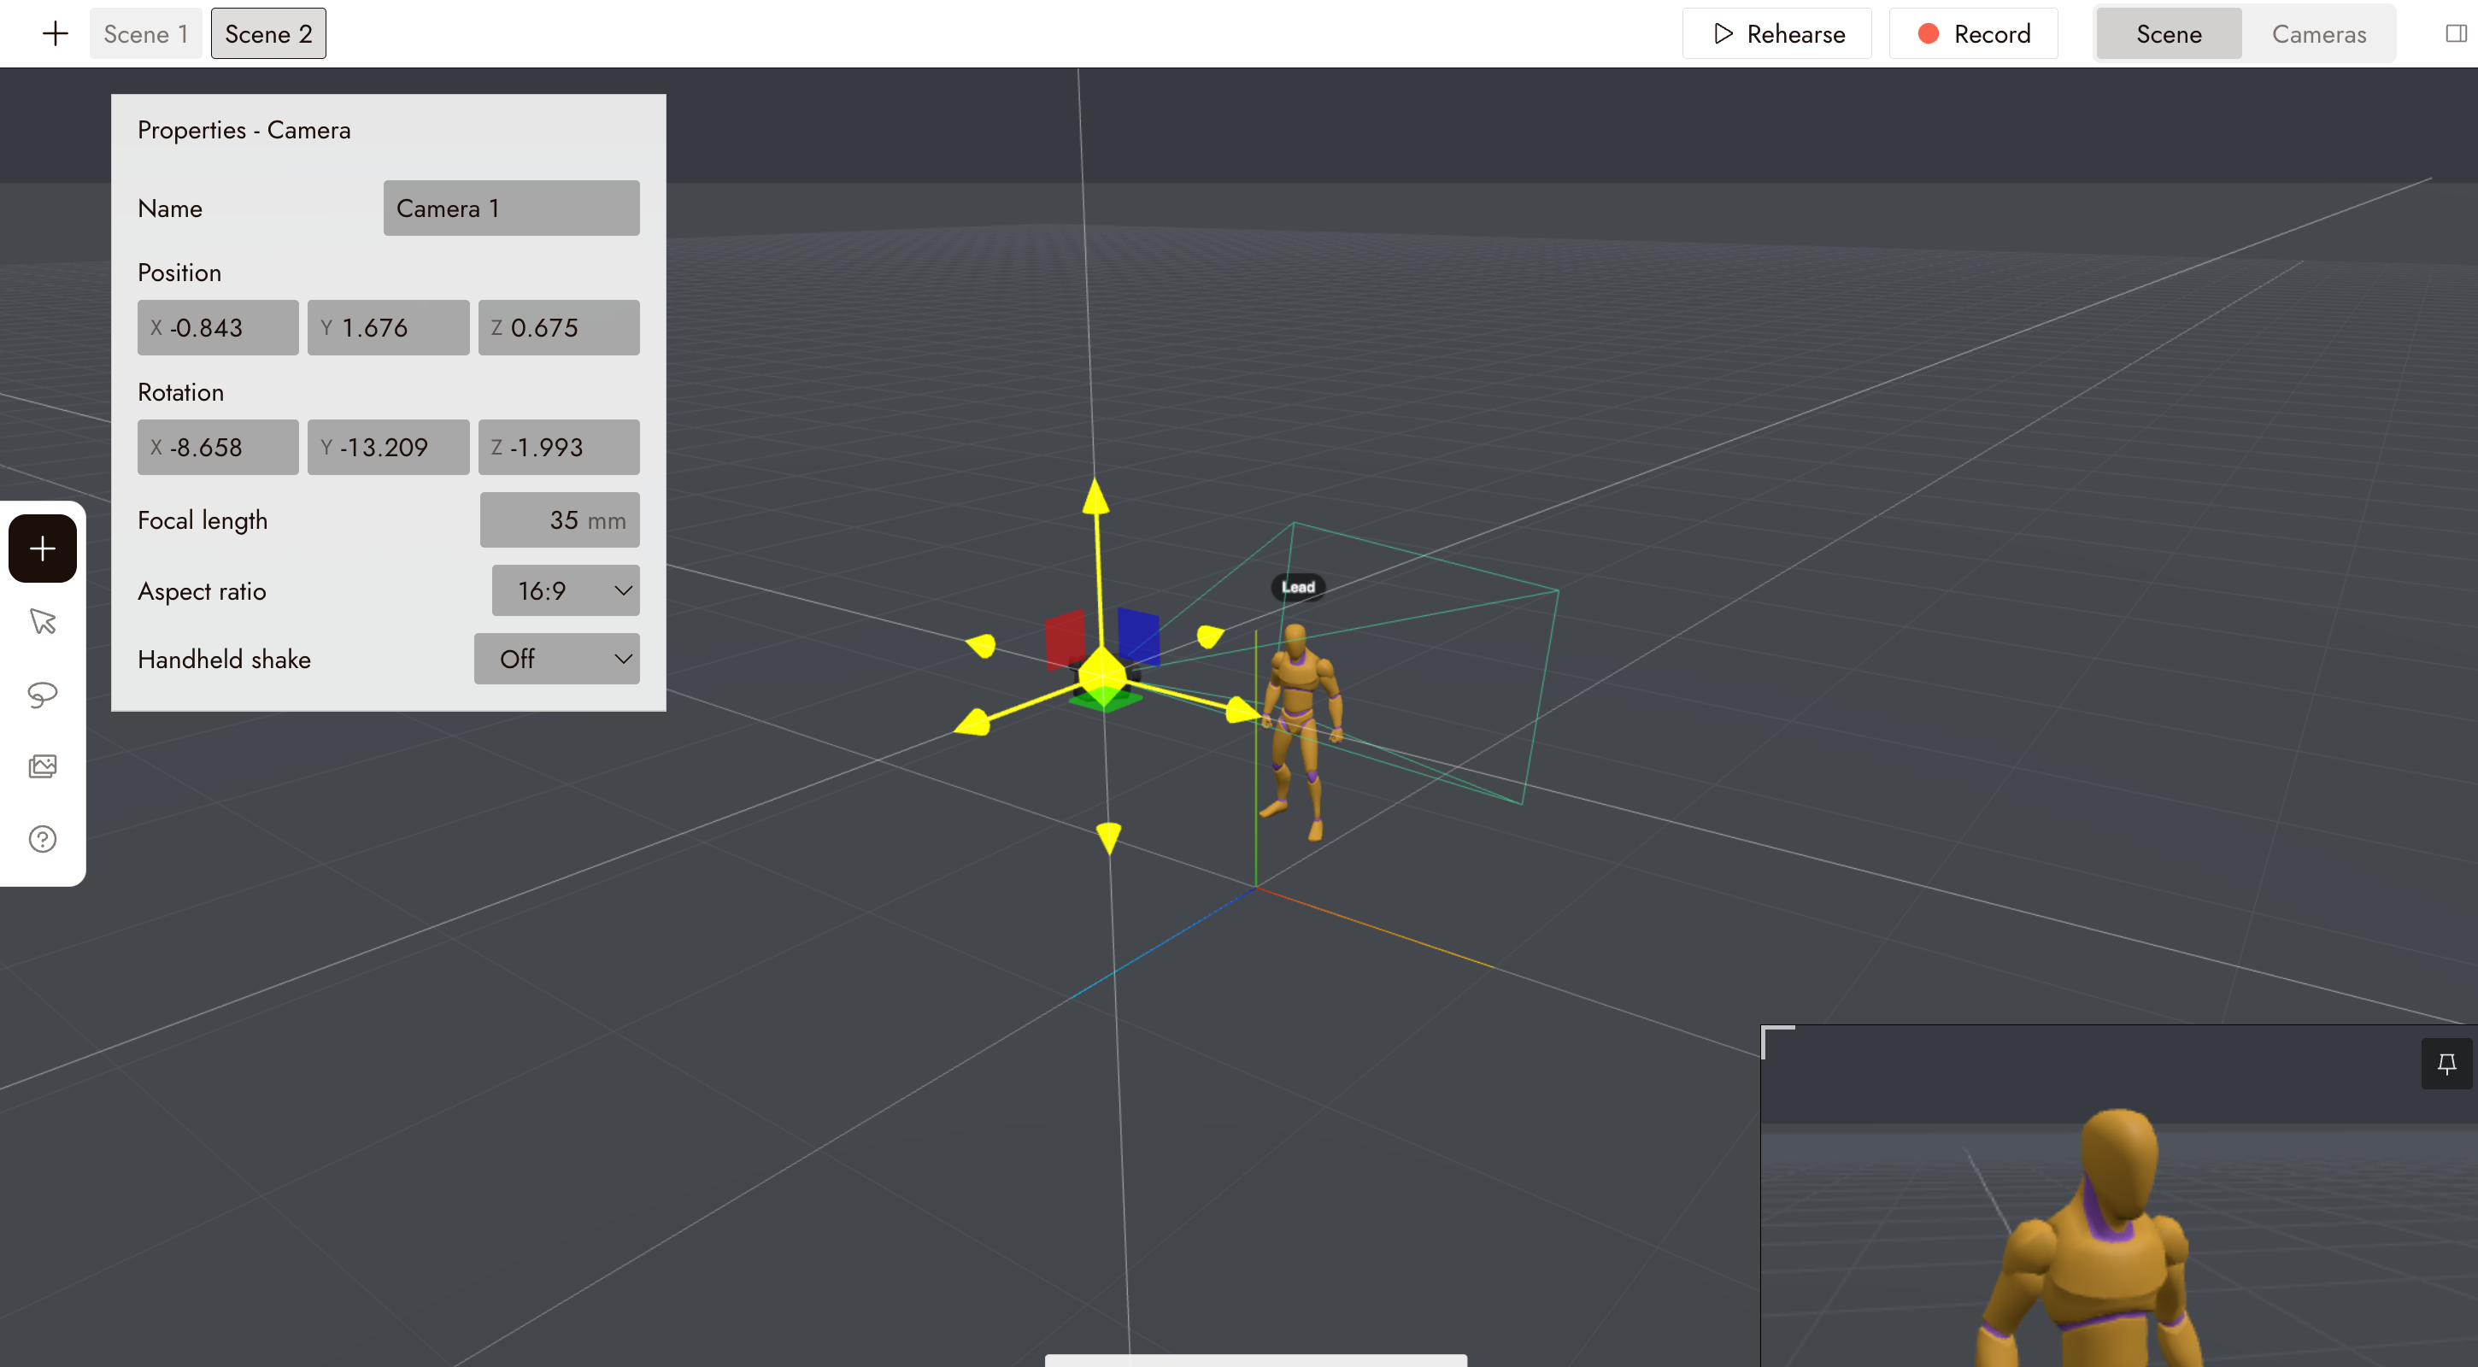Screen dimensions: 2478x1367
Task: Switch view toggle to Scene
Action: pyautogui.click(x=2169, y=33)
